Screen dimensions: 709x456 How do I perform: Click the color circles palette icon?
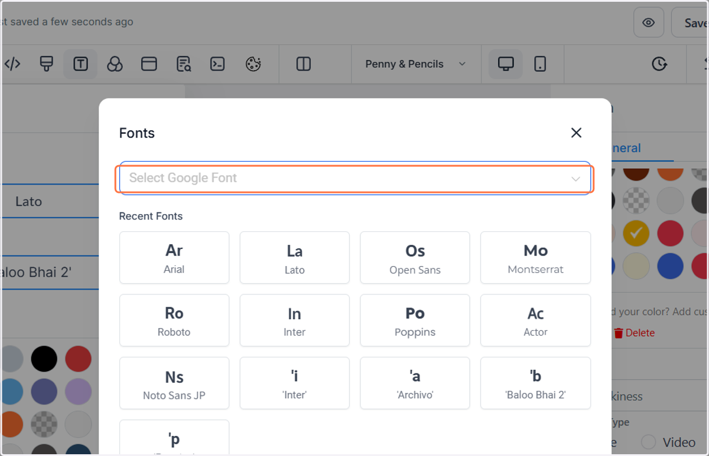pyautogui.click(x=115, y=64)
